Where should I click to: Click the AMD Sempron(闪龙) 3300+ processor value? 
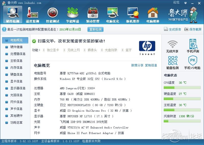click(x=78, y=88)
